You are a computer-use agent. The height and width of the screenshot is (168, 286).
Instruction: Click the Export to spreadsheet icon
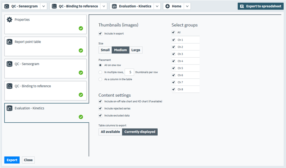(x=242, y=6)
